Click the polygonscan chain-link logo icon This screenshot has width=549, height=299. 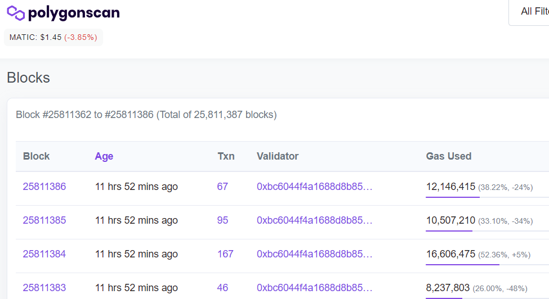click(16, 13)
